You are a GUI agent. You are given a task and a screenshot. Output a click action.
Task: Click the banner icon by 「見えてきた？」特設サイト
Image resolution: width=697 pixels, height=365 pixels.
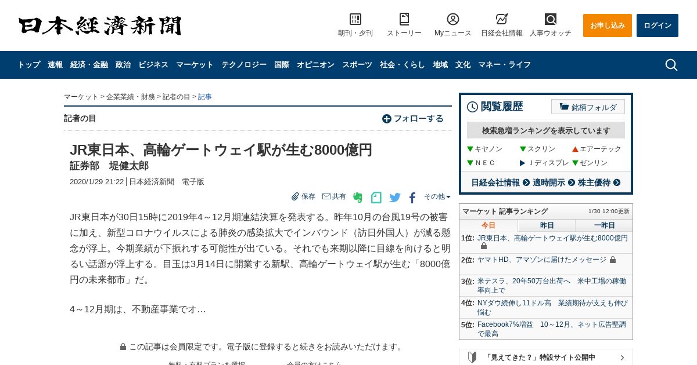pyautogui.click(x=473, y=357)
